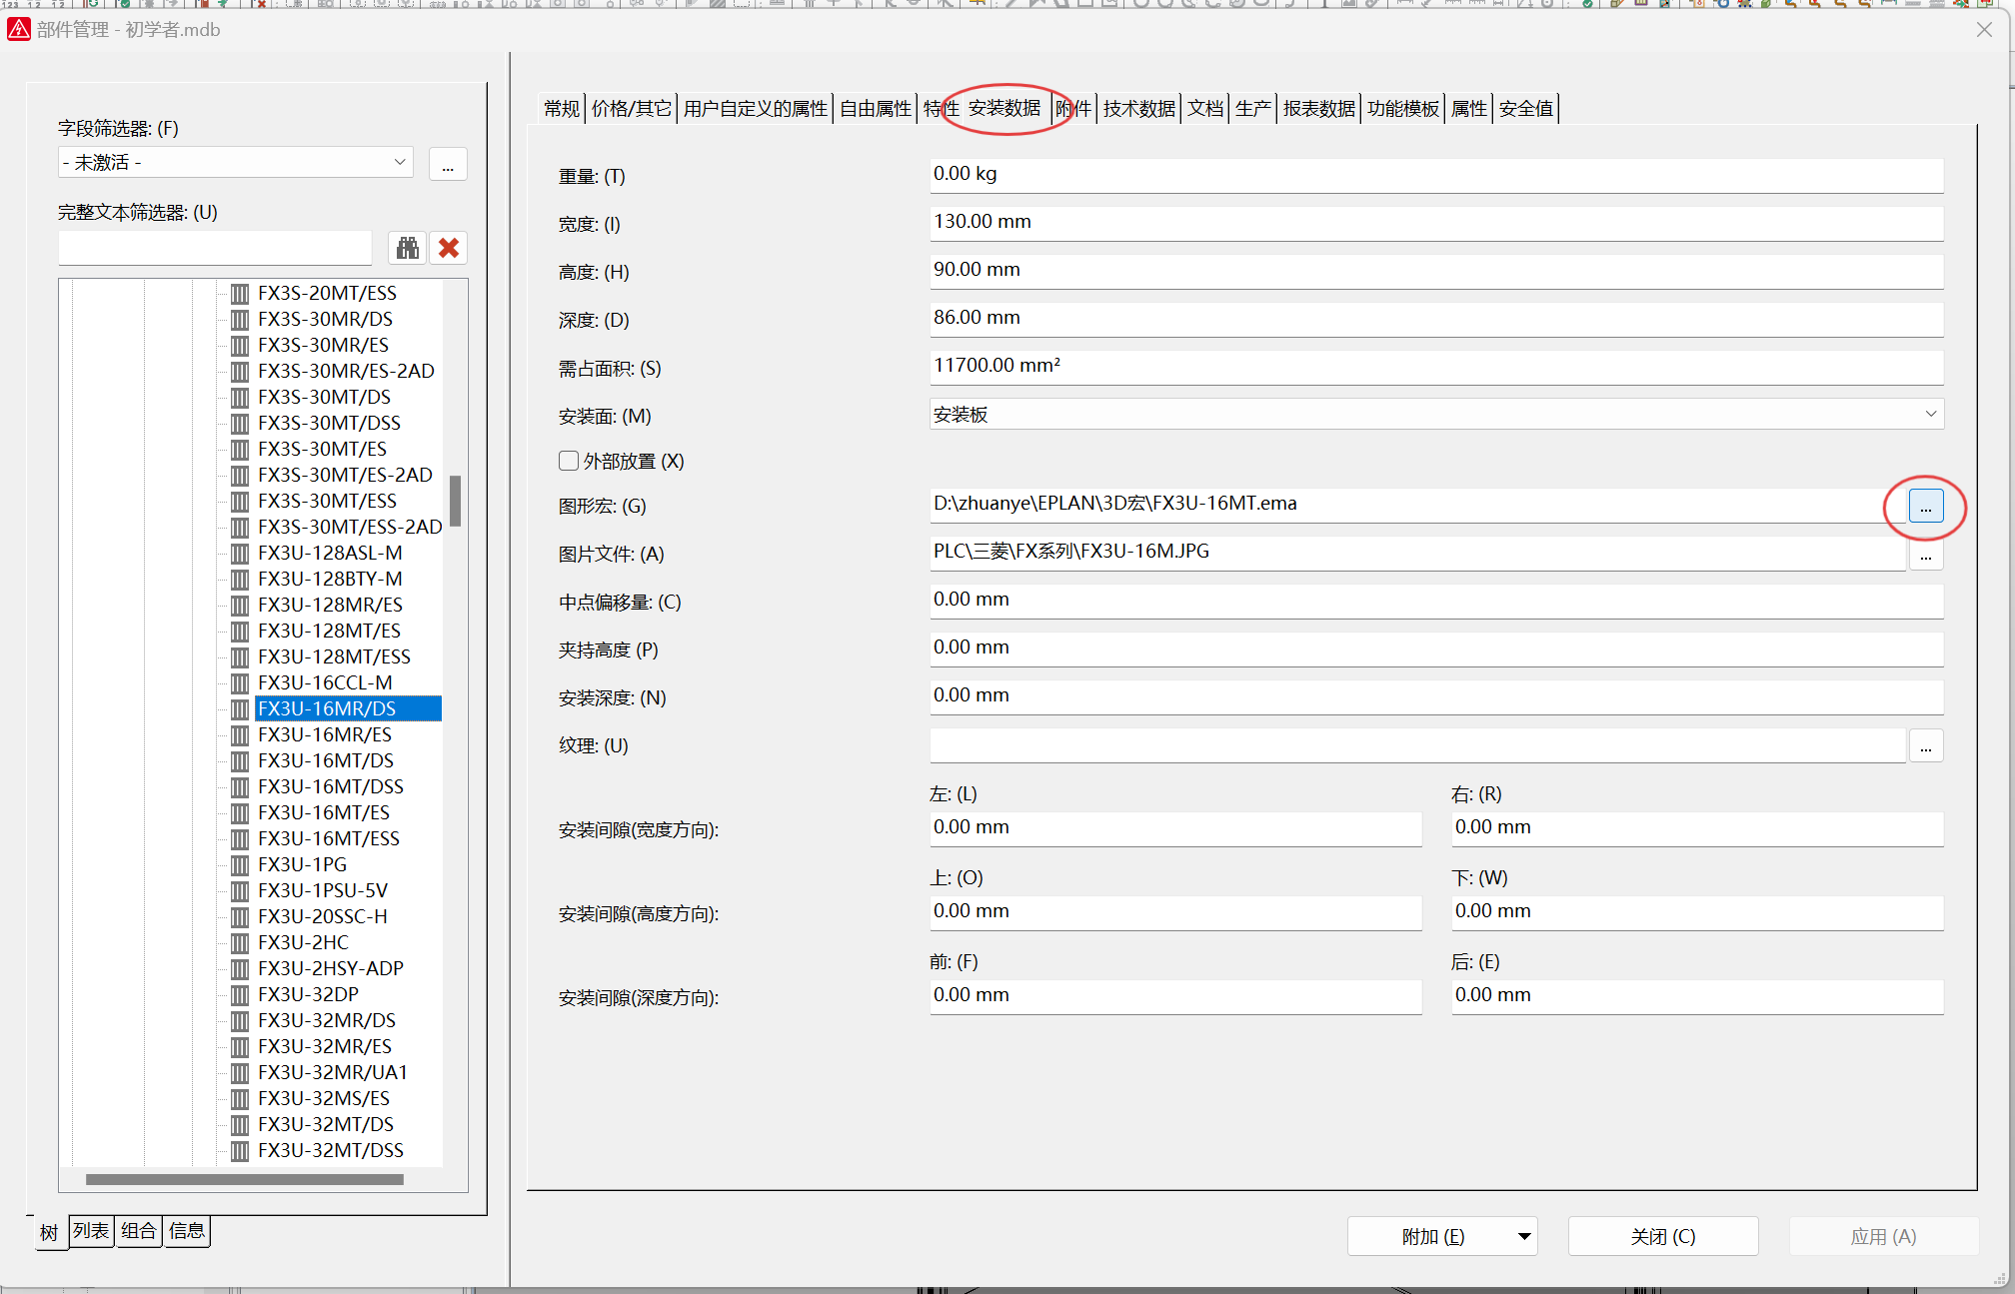Click the 关闭 (C) button

pyautogui.click(x=1662, y=1236)
